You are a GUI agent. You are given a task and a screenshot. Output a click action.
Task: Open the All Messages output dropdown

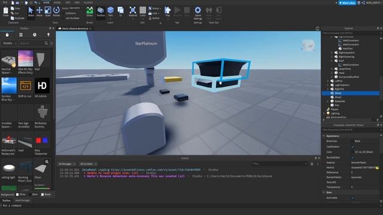click(x=66, y=164)
